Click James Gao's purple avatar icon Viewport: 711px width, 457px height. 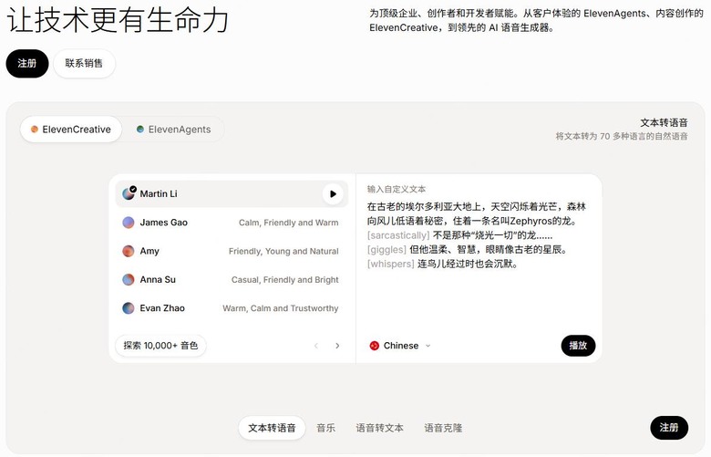tap(129, 223)
